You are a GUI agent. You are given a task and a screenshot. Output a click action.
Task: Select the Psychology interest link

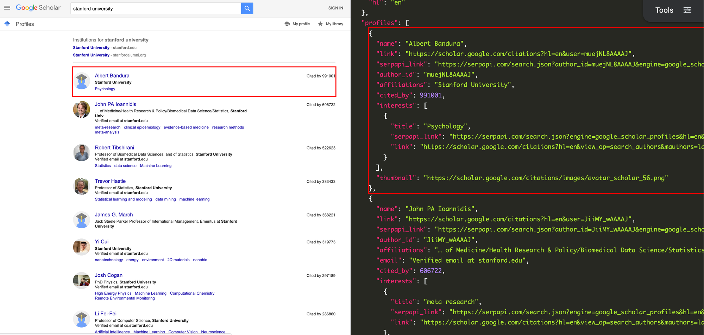105,89
